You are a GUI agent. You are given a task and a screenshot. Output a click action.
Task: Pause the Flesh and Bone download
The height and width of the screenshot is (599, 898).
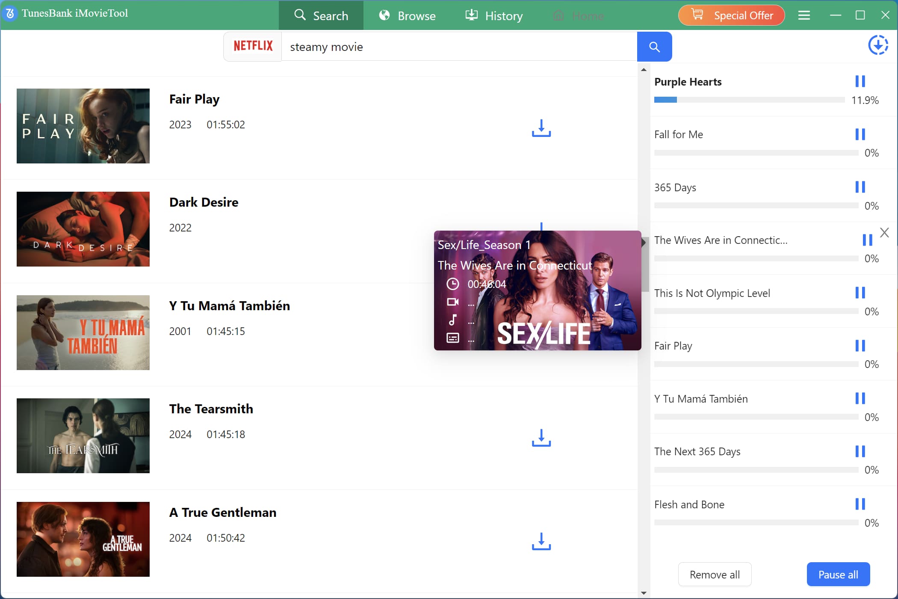[861, 504]
